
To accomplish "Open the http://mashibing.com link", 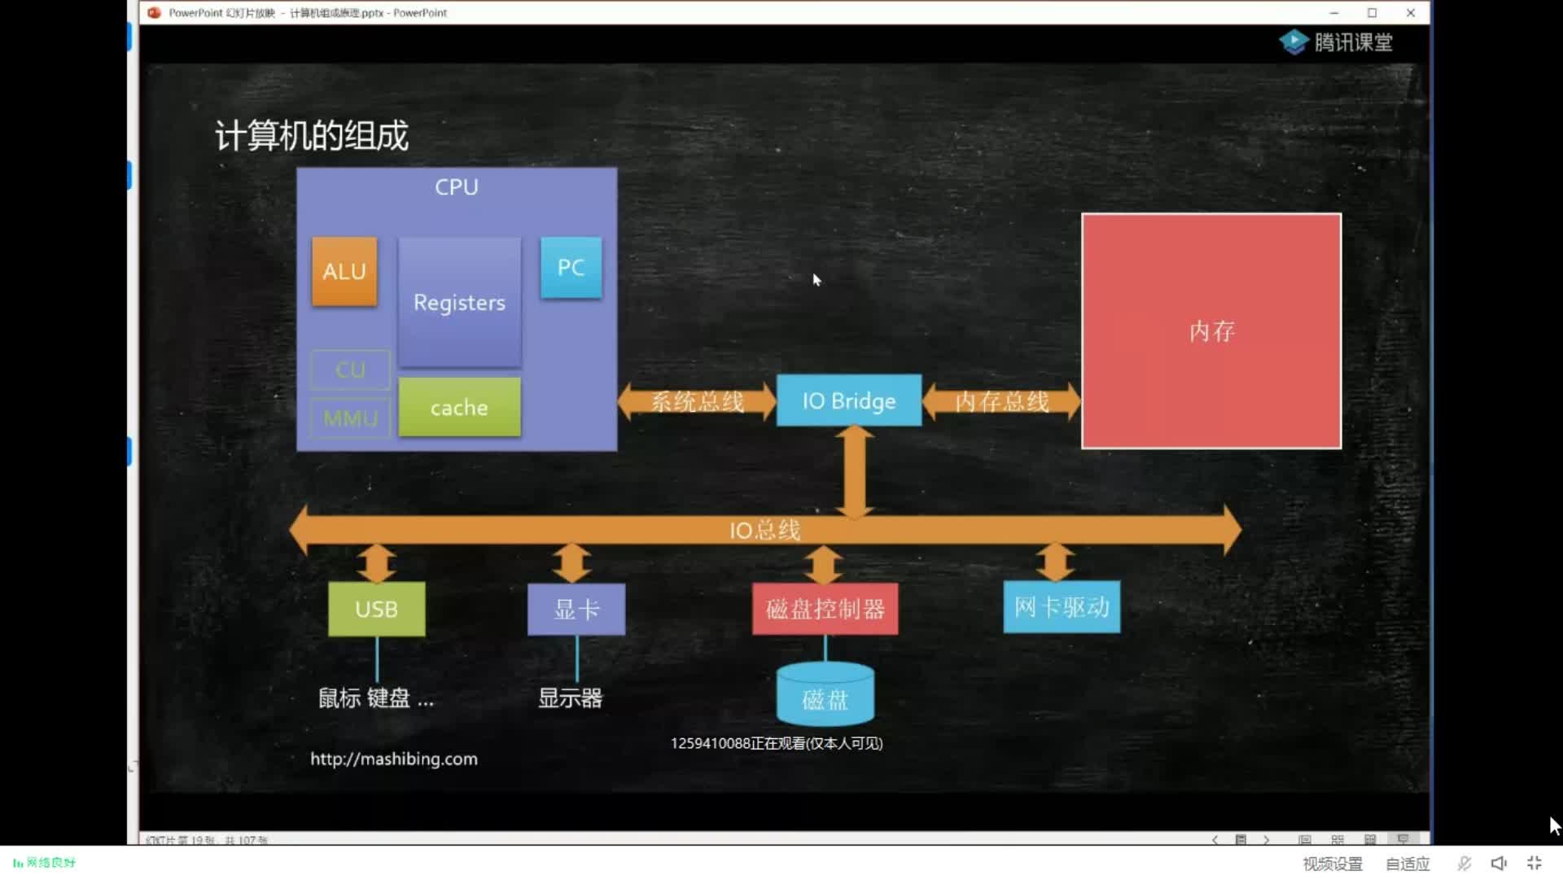I will (x=394, y=759).
